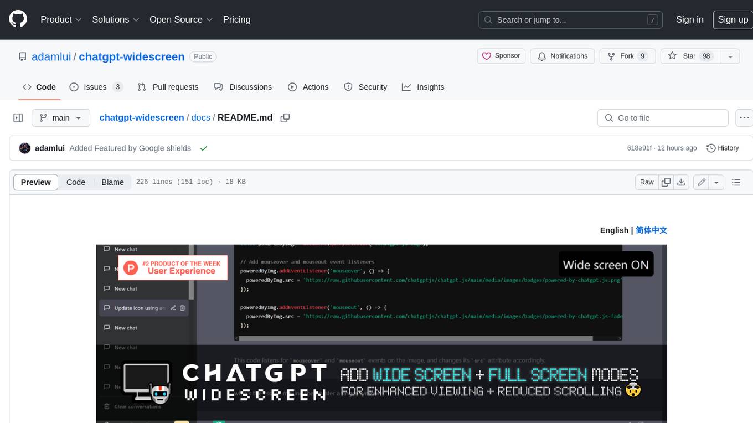Switch to Preview view
Viewport: 753px width, 423px height.
pyautogui.click(x=36, y=182)
